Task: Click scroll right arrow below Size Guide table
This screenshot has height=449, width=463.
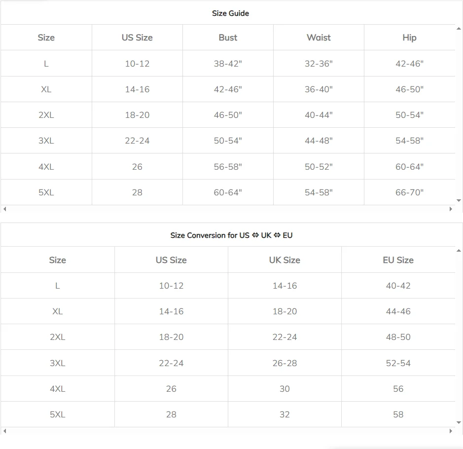Action: (451, 209)
